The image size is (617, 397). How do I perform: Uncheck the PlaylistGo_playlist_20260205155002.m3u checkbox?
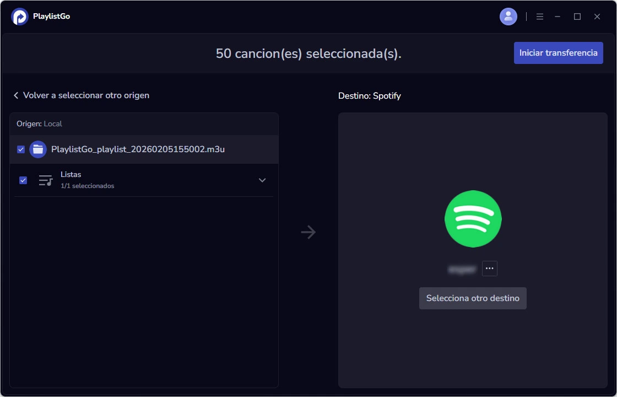point(20,149)
